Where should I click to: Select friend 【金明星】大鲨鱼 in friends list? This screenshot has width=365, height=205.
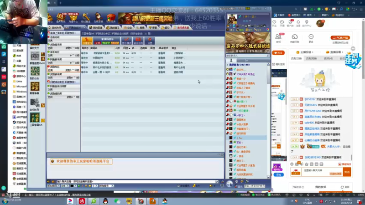[x=245, y=165]
